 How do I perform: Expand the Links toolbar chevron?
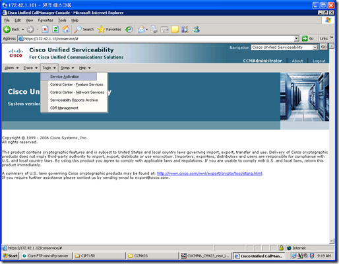[x=332, y=38]
